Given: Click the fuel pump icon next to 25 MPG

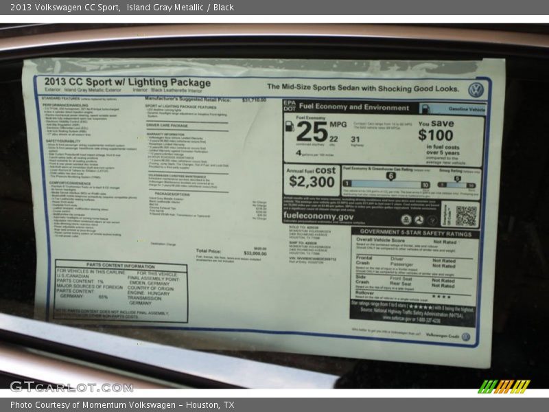Looking at the screenshot, I should [x=290, y=126].
